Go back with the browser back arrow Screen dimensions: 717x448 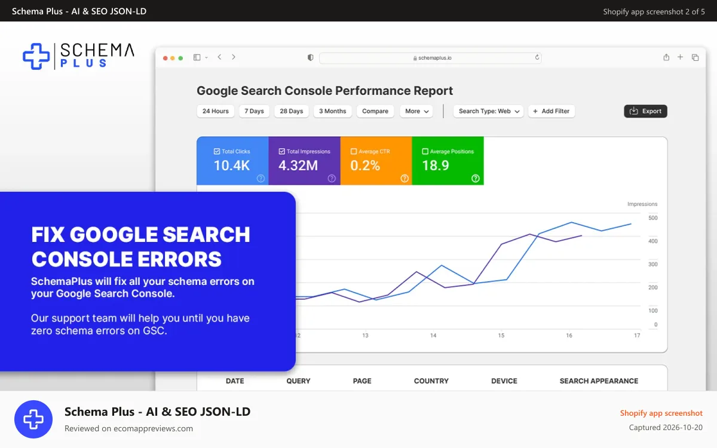[219, 57]
